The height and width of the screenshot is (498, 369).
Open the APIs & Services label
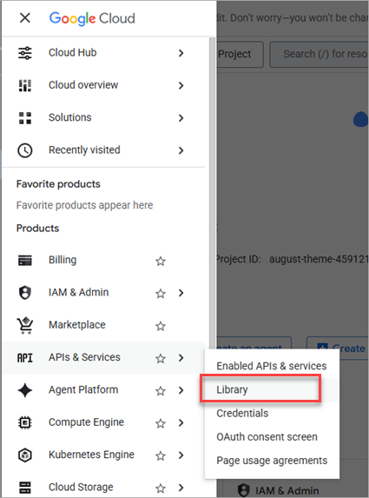84,357
